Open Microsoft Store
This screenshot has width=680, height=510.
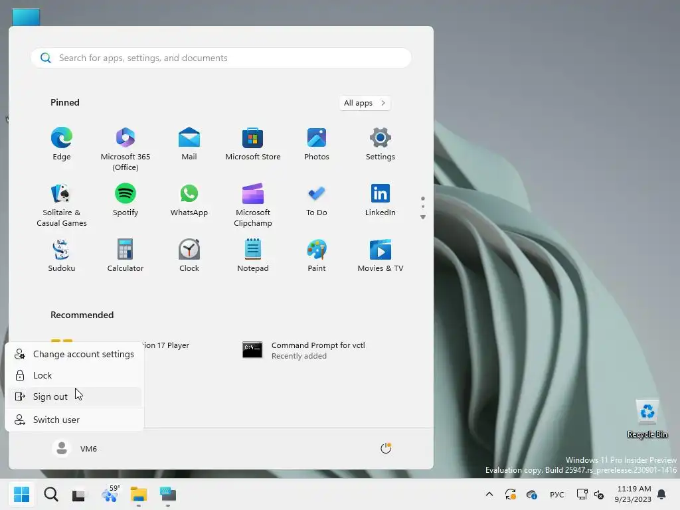tap(253, 144)
